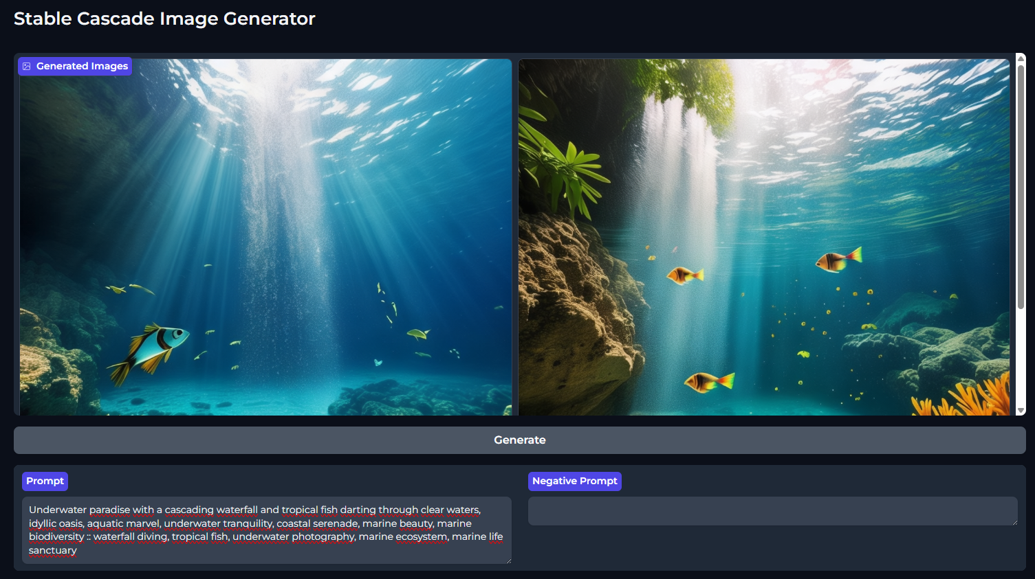Click the Negative Prompt label
This screenshot has width=1035, height=579.
(x=574, y=481)
